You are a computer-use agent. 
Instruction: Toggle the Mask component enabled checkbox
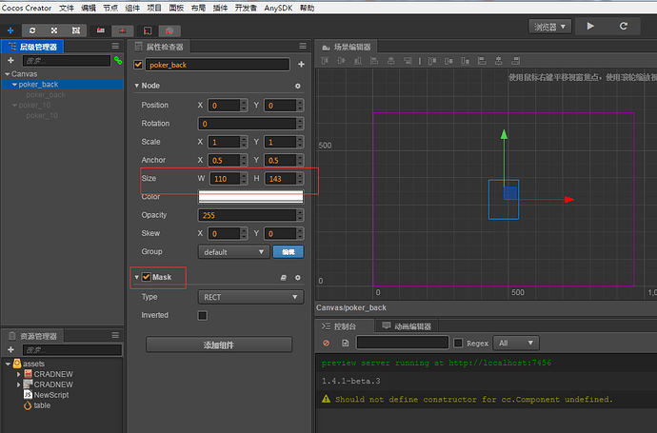click(146, 277)
